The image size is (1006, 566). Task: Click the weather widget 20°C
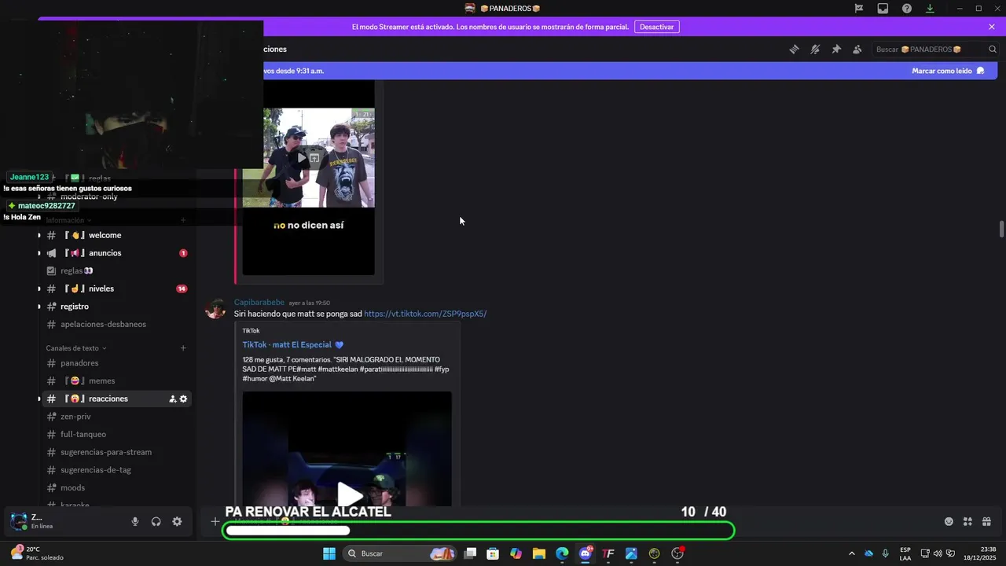click(36, 553)
